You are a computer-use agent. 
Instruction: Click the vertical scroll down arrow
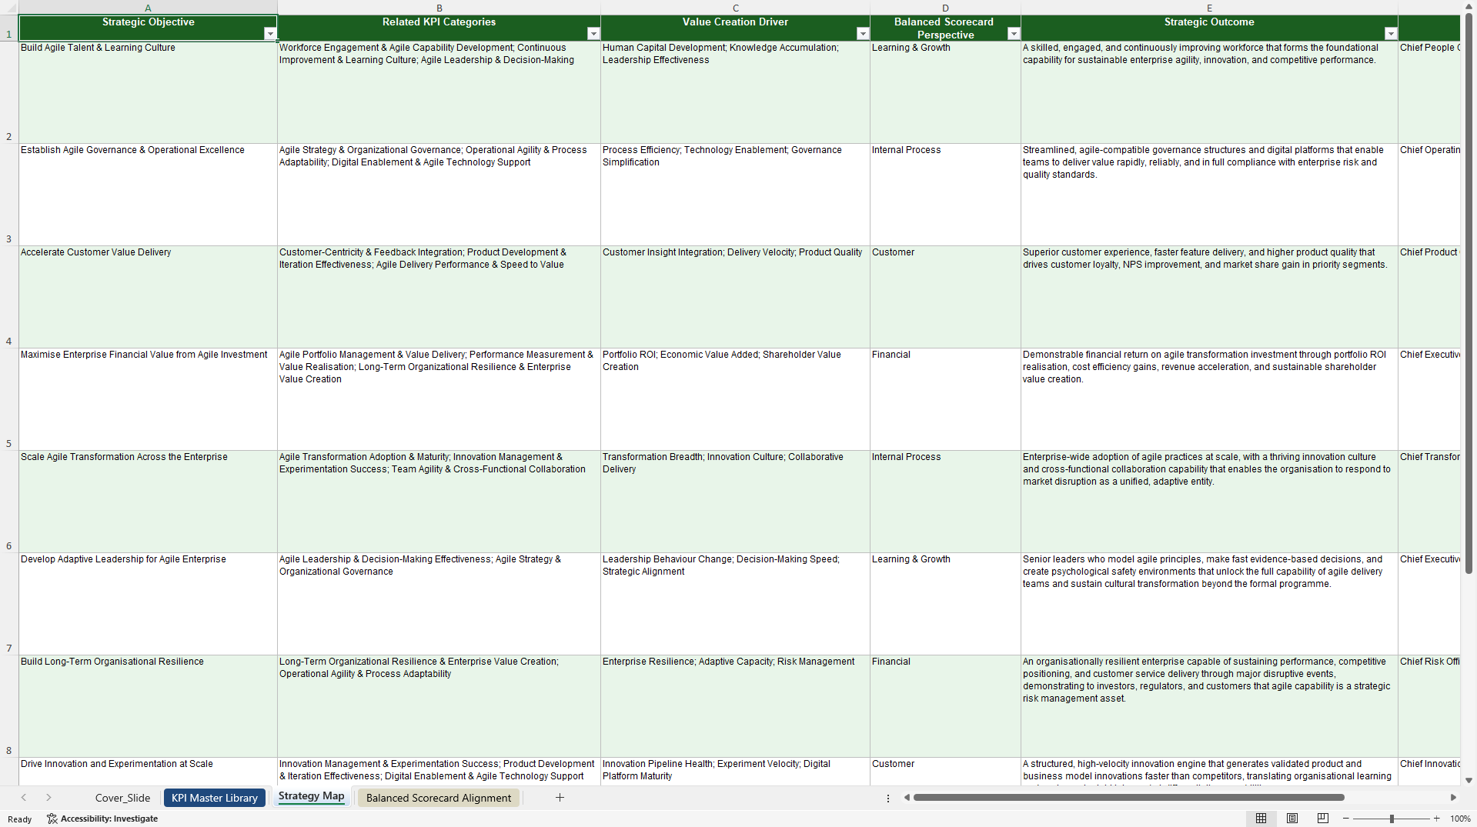[1469, 780]
